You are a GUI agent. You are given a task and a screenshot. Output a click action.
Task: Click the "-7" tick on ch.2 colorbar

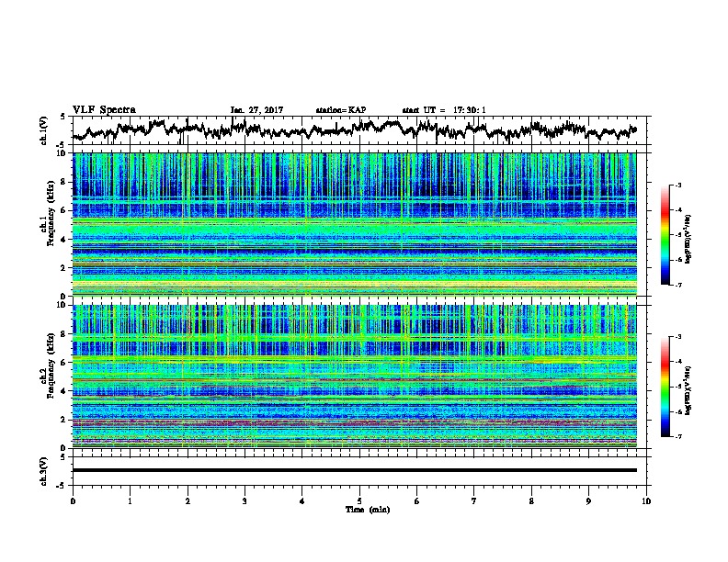click(677, 437)
